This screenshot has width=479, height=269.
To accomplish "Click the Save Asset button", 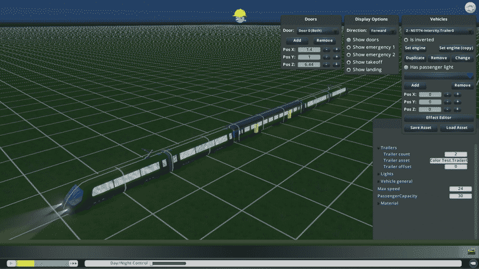I will [x=420, y=128].
